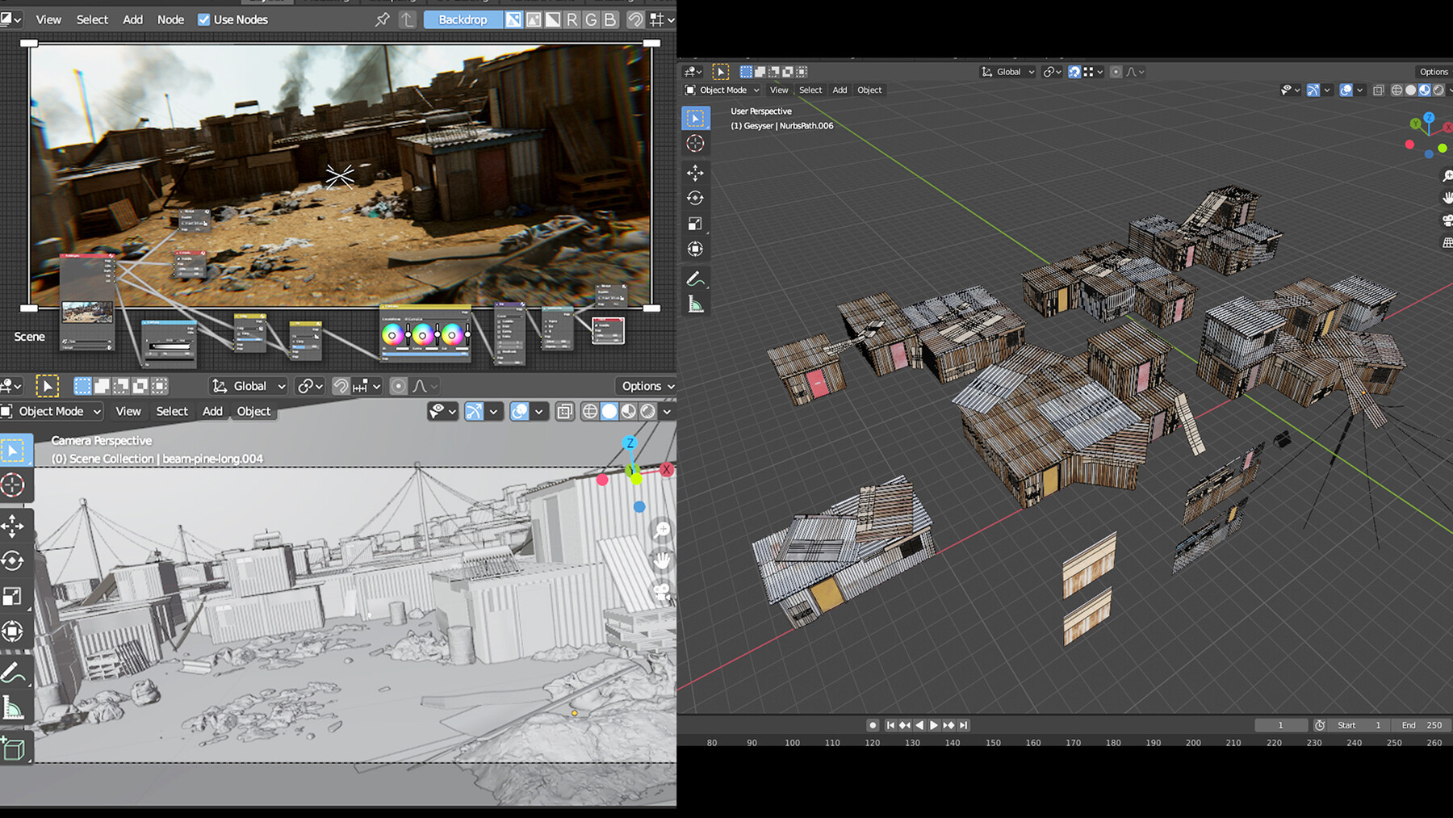Click the proportional editing falloff icon
The image size is (1453, 818).
[x=1132, y=72]
